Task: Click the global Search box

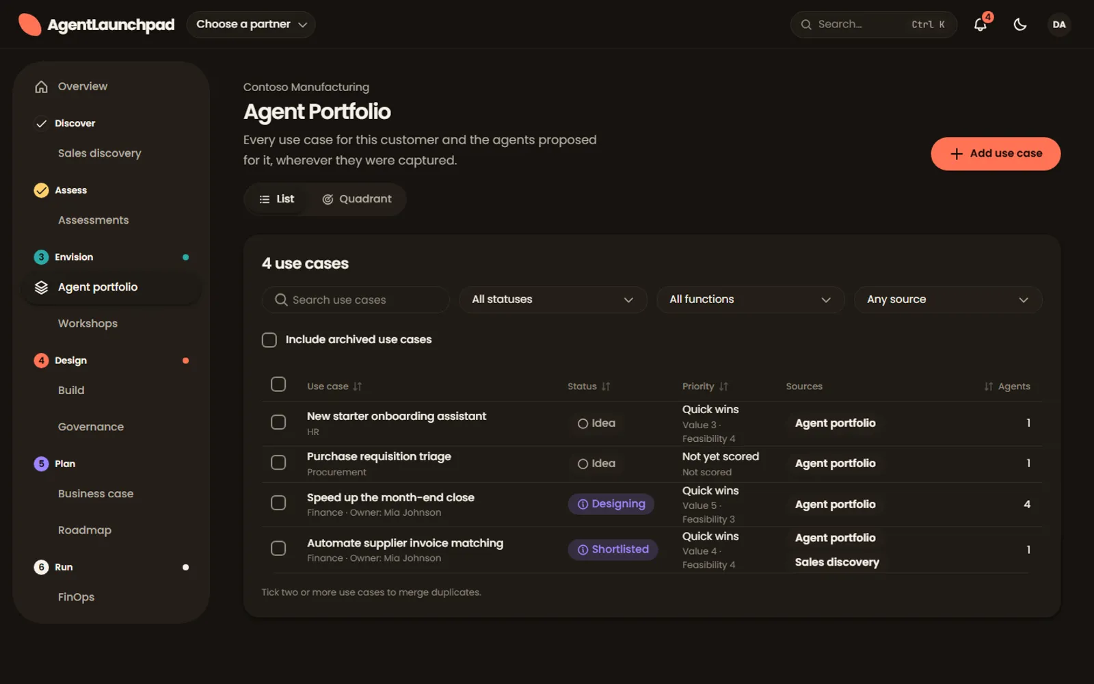Action: coord(874,25)
